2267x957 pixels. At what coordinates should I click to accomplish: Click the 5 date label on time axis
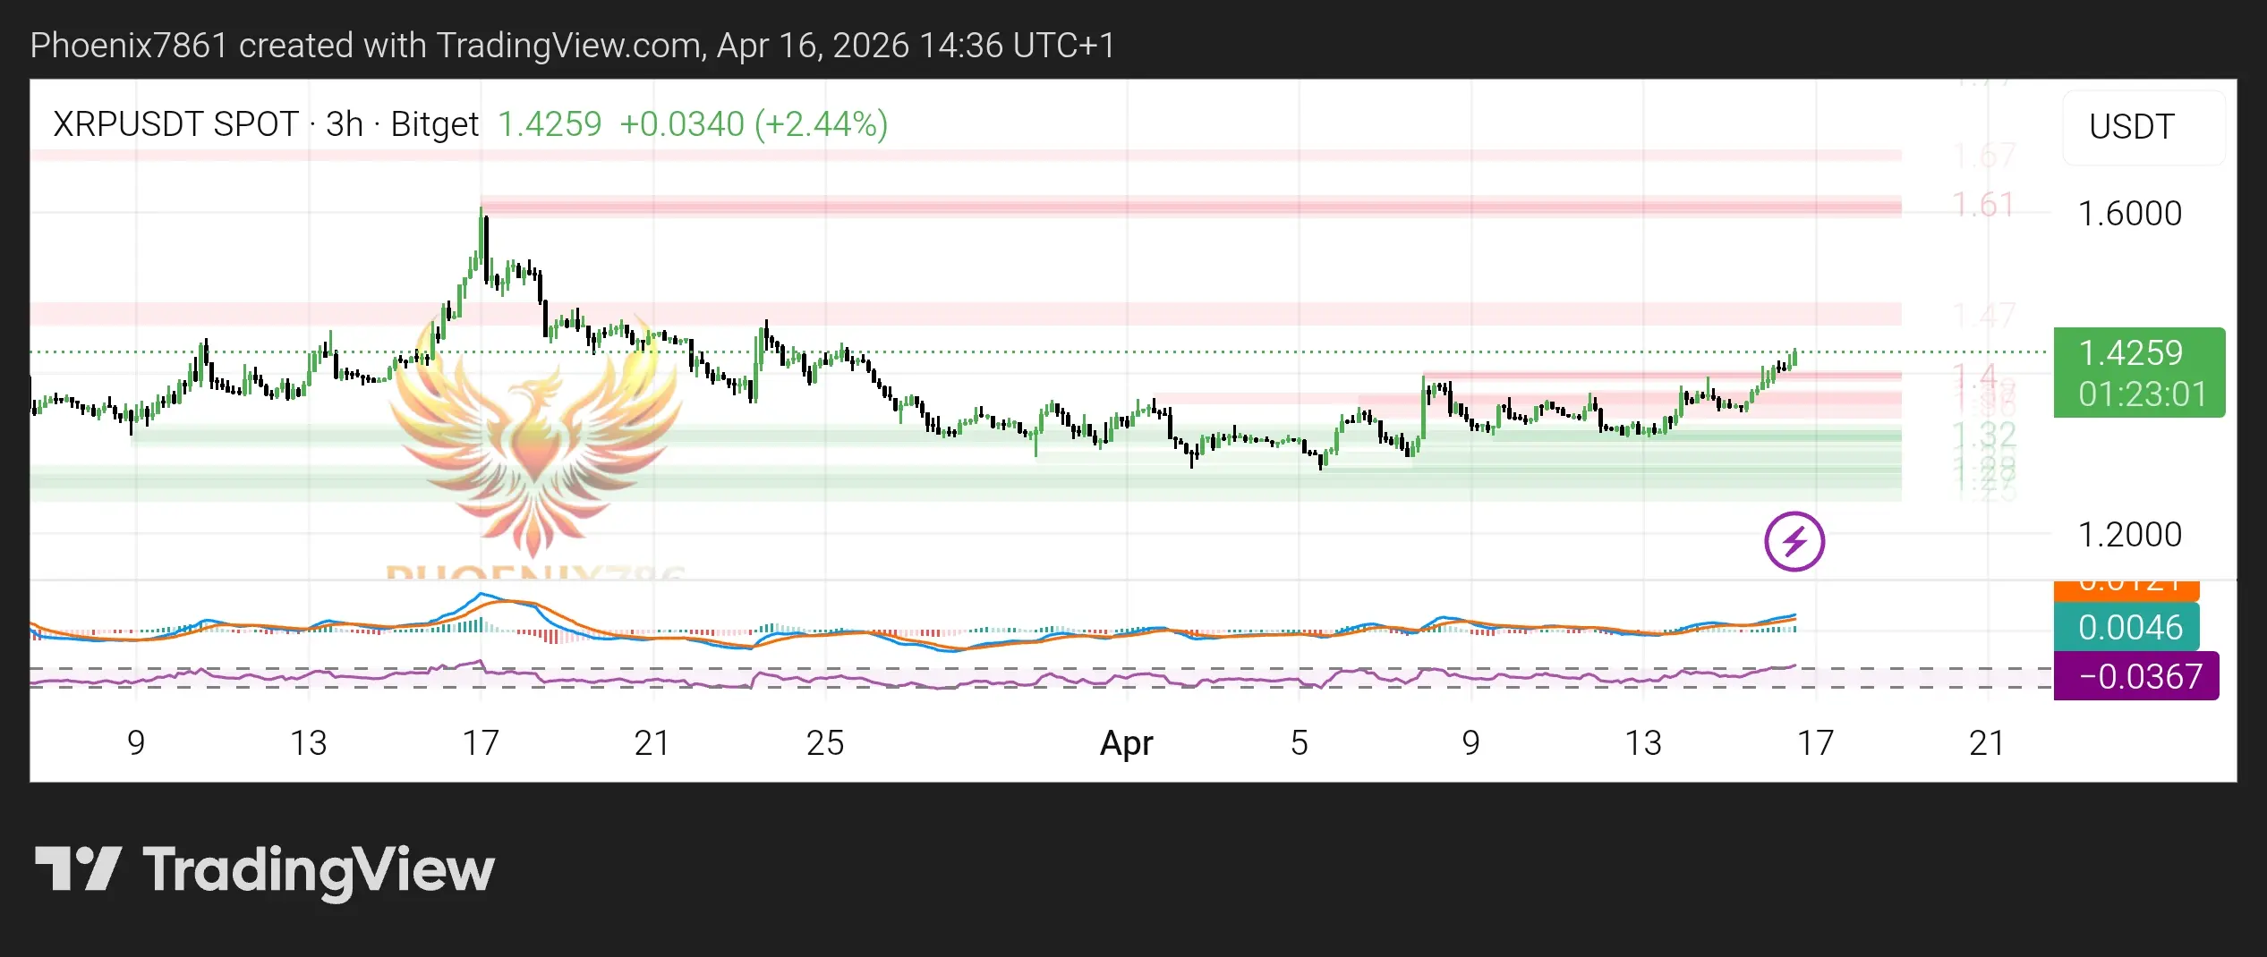1299,743
